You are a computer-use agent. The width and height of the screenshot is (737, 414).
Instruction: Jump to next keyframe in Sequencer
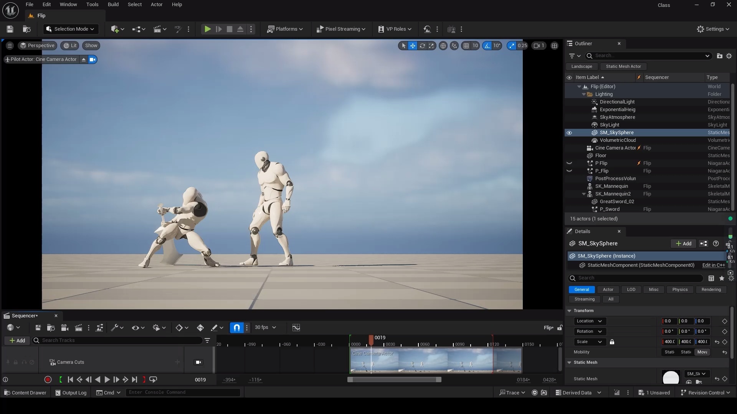click(x=125, y=379)
